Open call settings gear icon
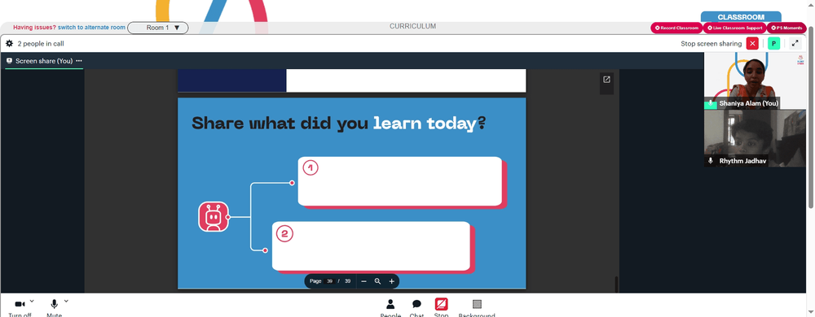 point(9,44)
